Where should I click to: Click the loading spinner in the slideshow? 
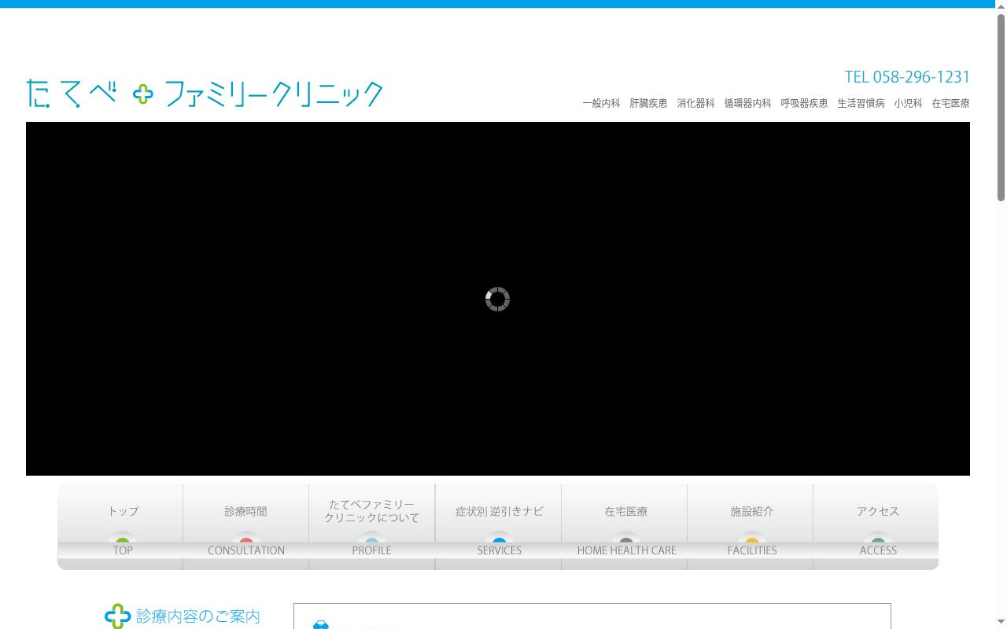click(x=497, y=299)
